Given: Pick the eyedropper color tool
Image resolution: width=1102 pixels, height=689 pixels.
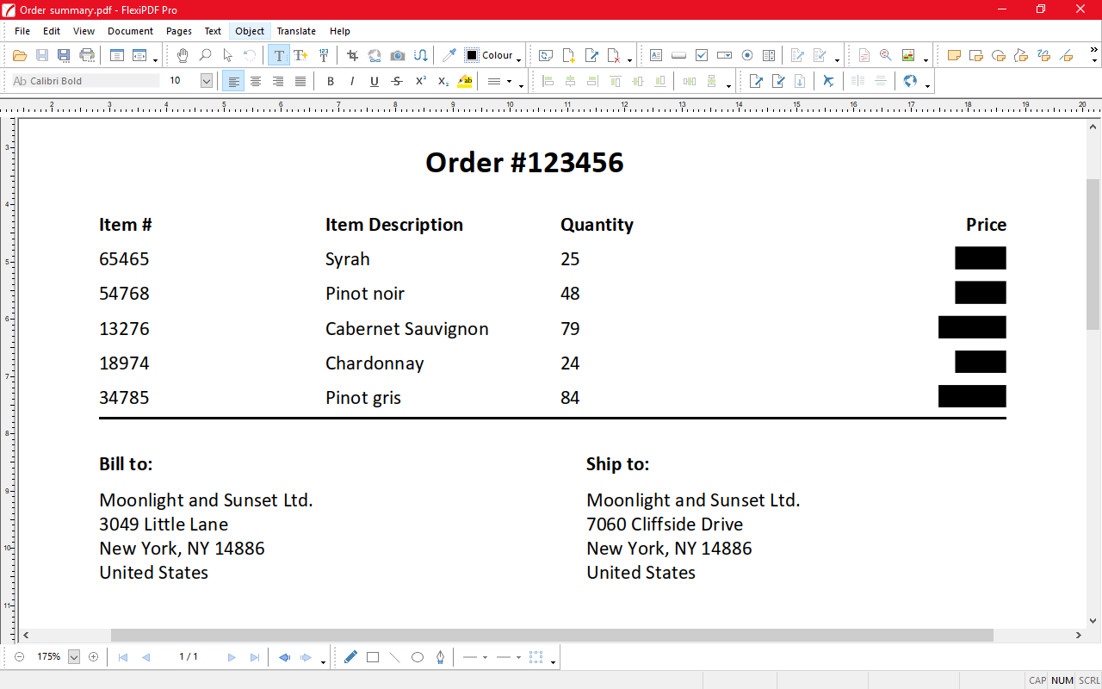Looking at the screenshot, I should (x=449, y=55).
